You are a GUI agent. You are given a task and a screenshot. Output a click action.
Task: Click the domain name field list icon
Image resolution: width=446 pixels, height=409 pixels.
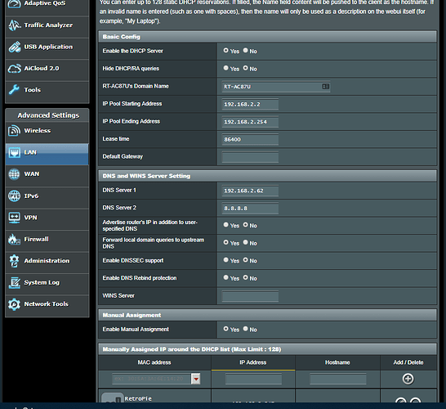326,87
